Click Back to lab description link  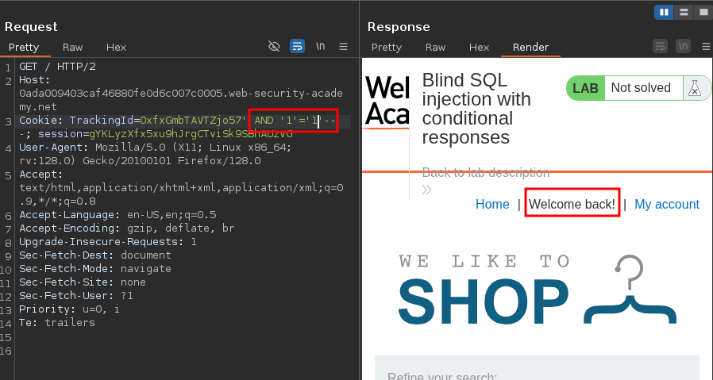(x=485, y=172)
